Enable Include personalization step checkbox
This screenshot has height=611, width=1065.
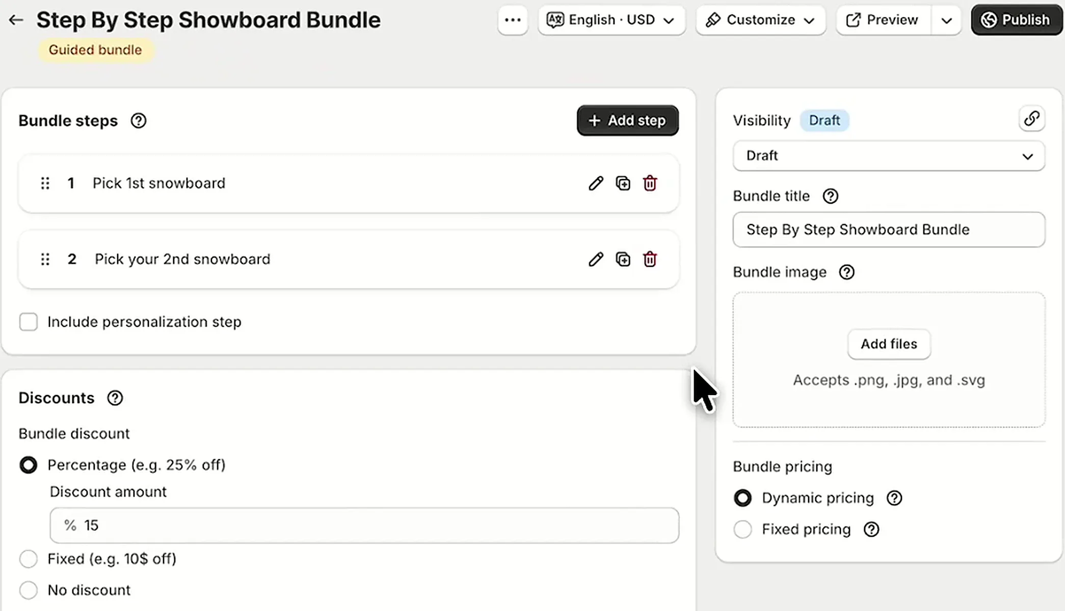(29, 322)
